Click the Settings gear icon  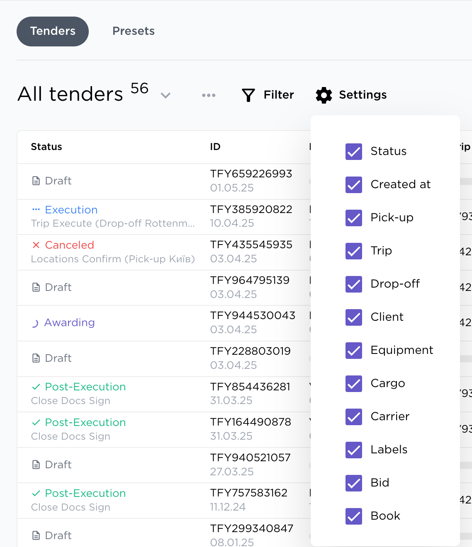click(x=324, y=95)
